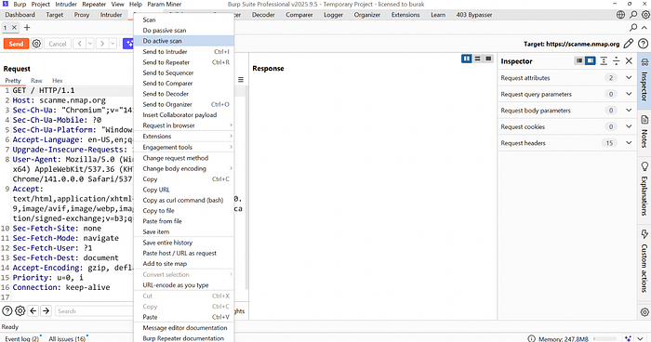Viewport: 651px width, 342px height.
Task: Switch to side-by-side request/response layout
Action: pyautogui.click(x=467, y=59)
